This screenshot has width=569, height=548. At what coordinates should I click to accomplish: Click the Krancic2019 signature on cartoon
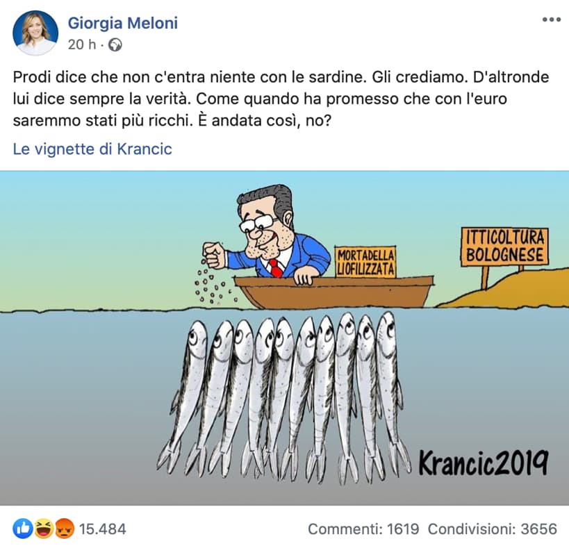(483, 463)
